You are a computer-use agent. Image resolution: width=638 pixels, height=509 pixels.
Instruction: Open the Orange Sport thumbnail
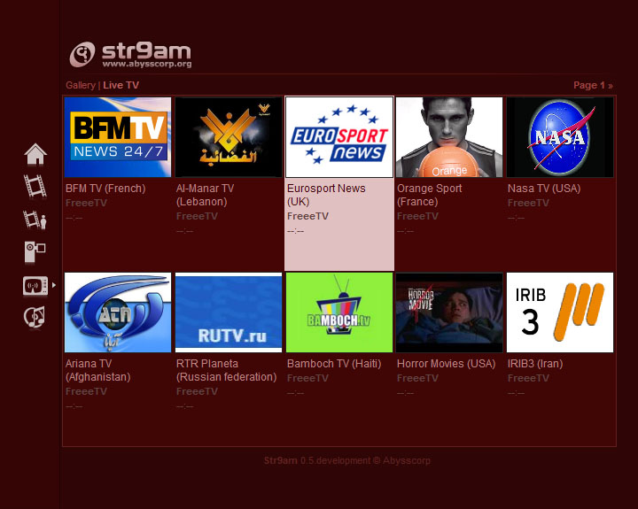coord(449,137)
